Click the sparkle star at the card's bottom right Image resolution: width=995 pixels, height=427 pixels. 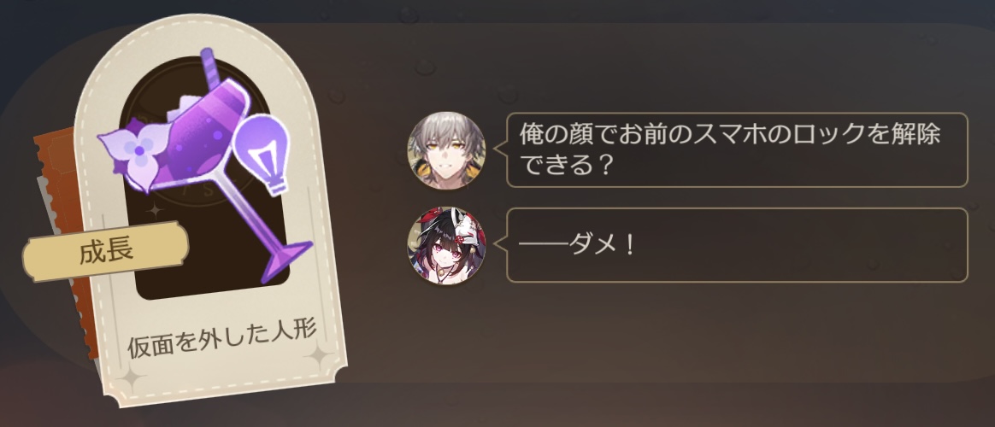(x=321, y=359)
